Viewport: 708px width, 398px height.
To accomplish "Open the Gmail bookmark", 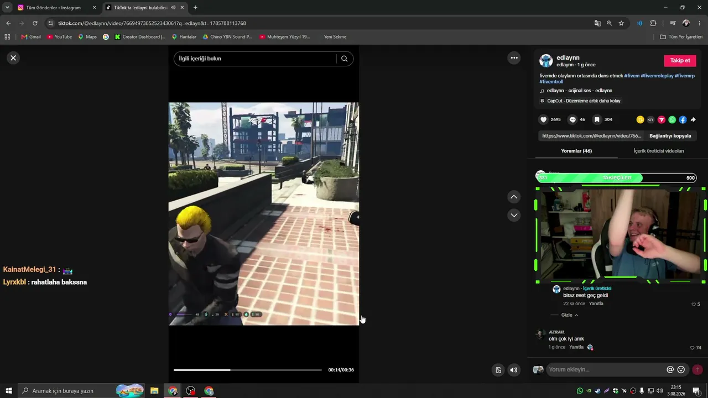I will point(31,37).
